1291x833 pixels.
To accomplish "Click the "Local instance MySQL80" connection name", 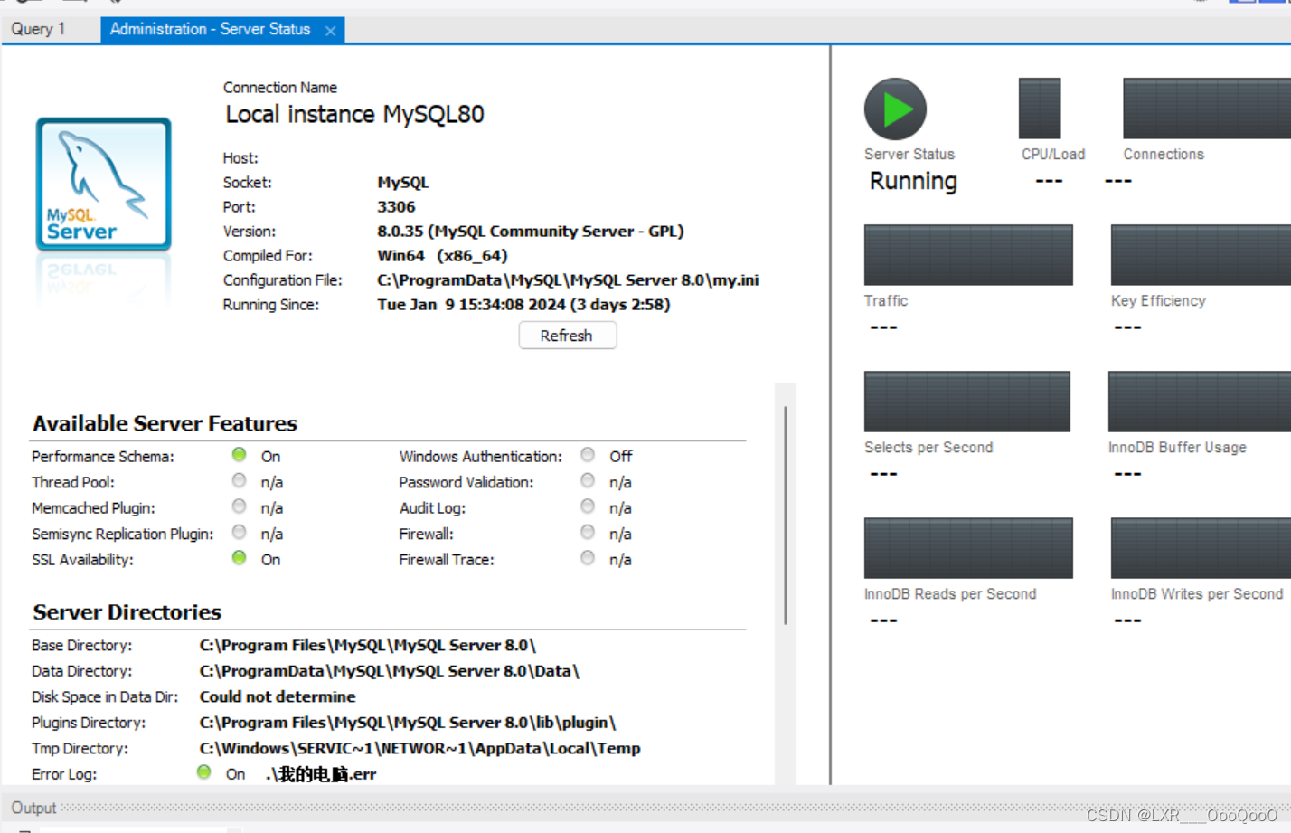I will pos(354,114).
